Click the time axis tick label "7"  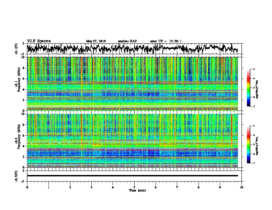[x=177, y=187]
